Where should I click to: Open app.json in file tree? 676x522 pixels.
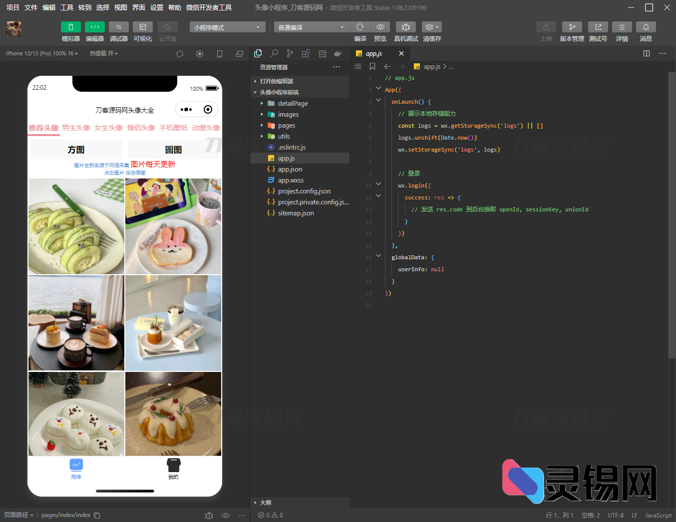tap(290, 170)
